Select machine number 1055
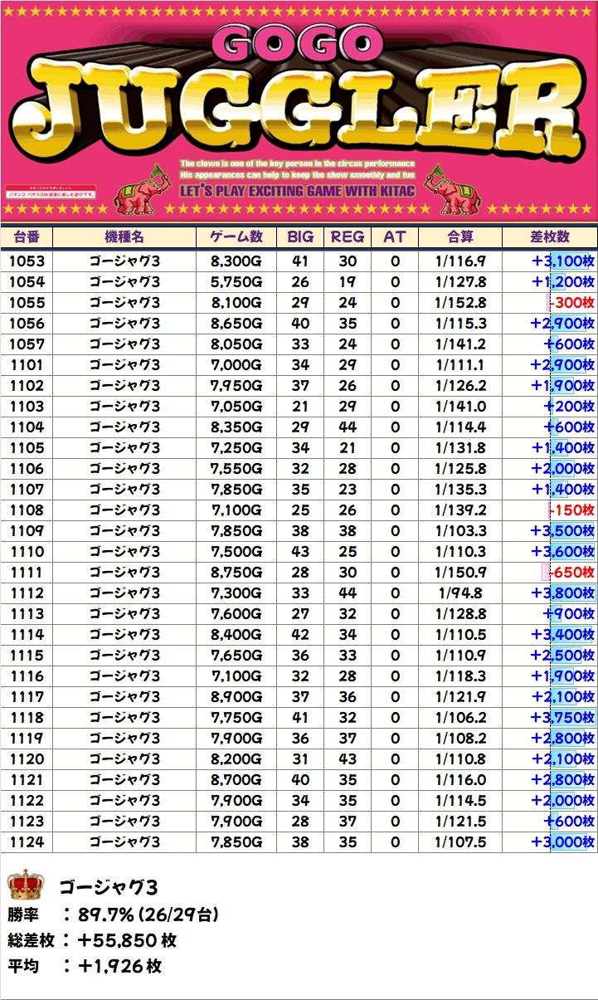598x1000 pixels. click(27, 303)
